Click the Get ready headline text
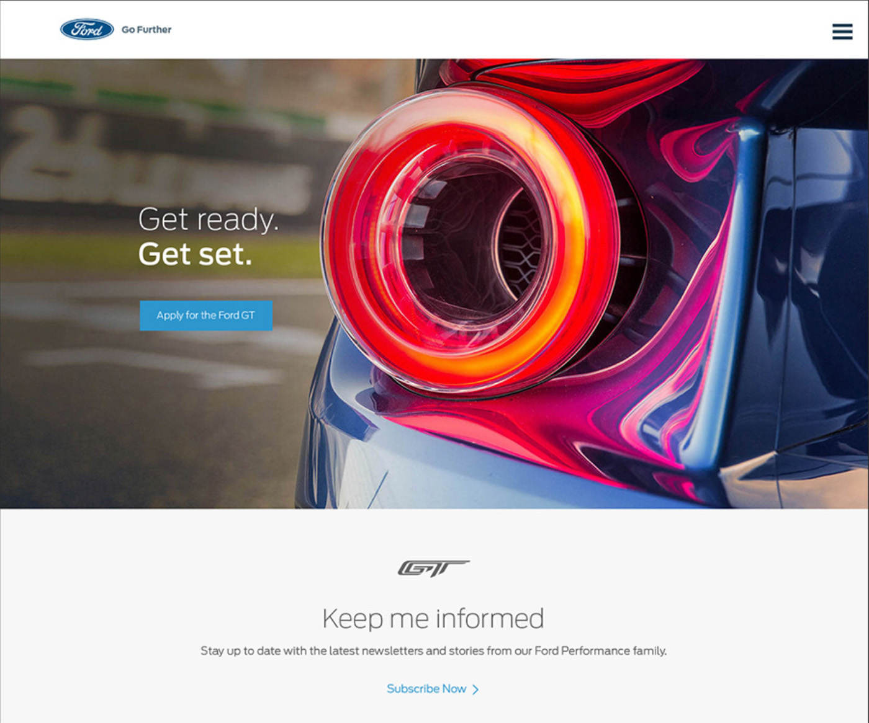Screen dimensions: 869x723 click(x=209, y=220)
